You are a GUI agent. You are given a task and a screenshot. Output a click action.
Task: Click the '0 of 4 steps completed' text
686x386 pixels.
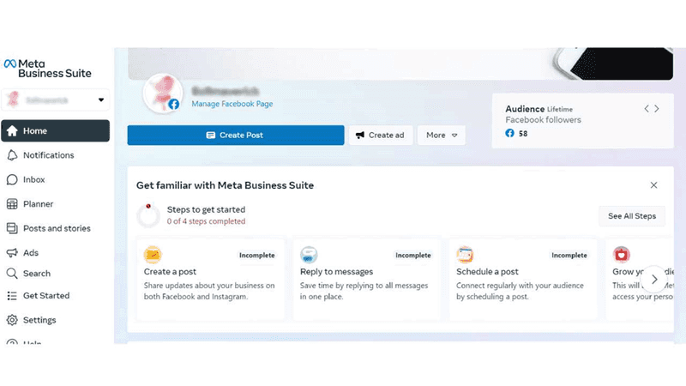(206, 221)
